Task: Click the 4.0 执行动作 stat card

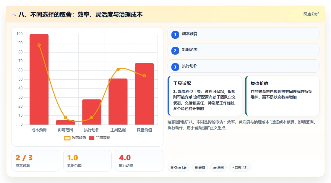Action: tap(139, 161)
